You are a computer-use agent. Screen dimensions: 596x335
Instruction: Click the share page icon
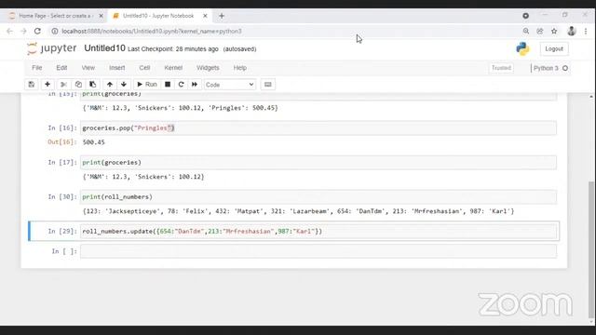coord(540,31)
